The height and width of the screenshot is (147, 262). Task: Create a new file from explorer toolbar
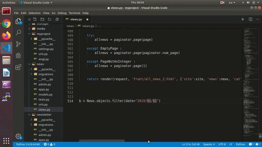[35, 19]
